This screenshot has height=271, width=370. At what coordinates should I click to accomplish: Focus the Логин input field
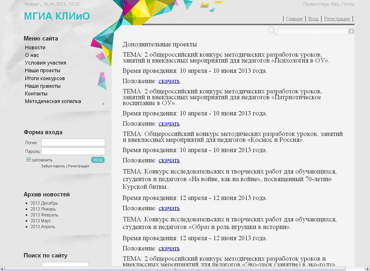pos(73,142)
